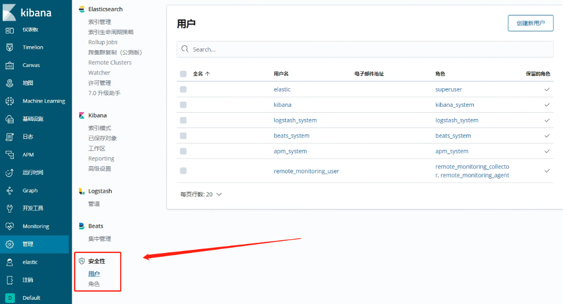Open 许可管理 menu item
Screen dimensions: 569x304
click(x=99, y=83)
